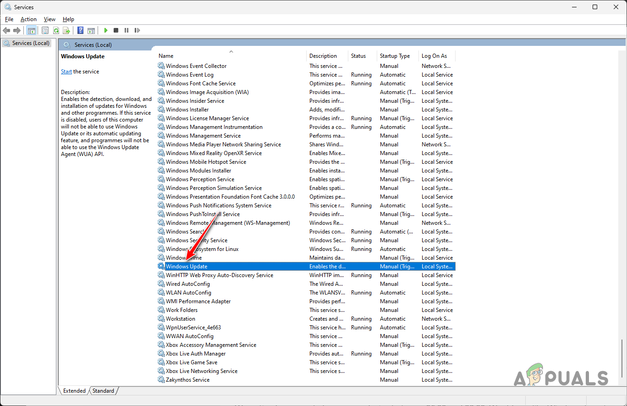
Task: Toggle the Show/Hide Console Tree toolbar icon
Action: (32, 30)
